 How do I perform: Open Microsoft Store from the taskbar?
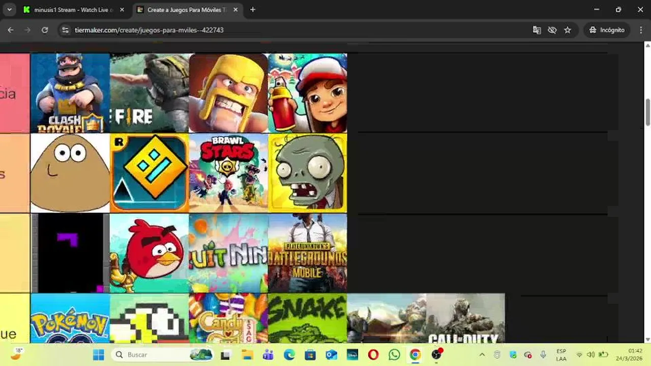point(310,355)
